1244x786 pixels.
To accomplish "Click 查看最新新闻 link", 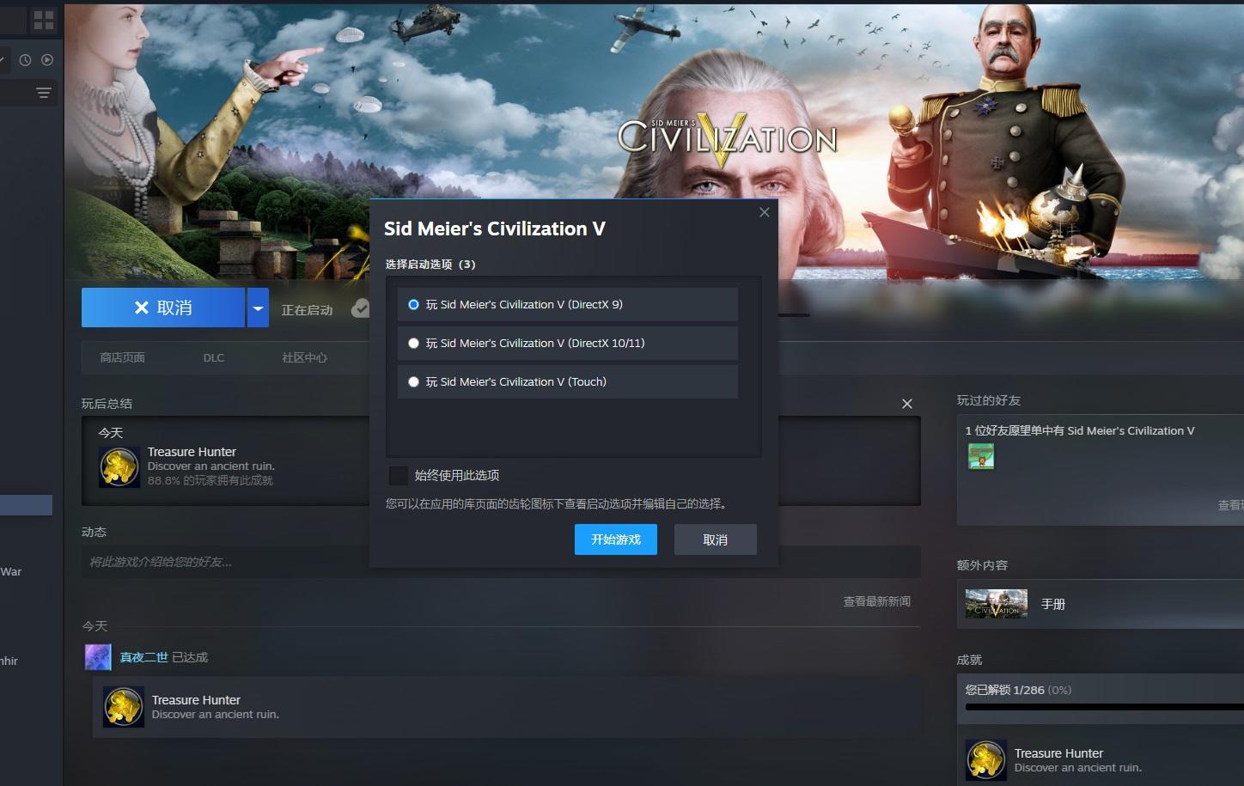I will coord(875,601).
